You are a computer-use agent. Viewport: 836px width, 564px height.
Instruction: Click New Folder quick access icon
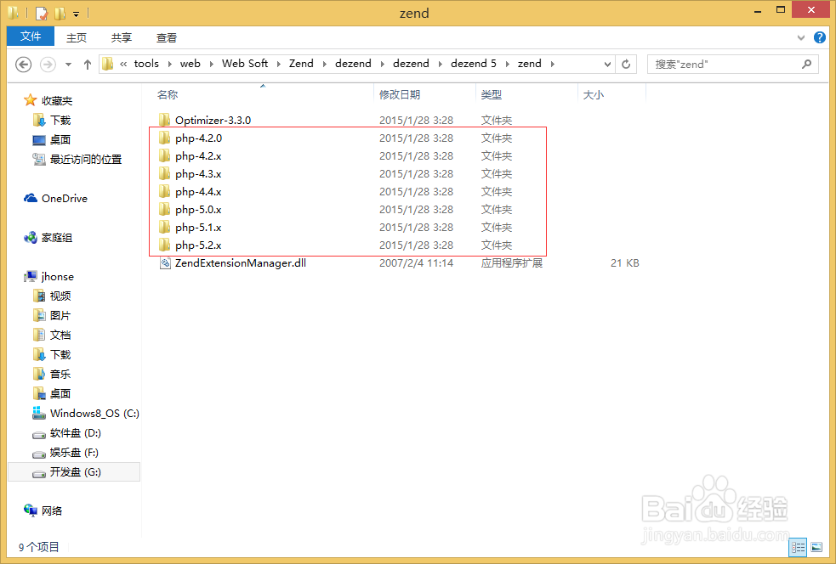tap(60, 13)
